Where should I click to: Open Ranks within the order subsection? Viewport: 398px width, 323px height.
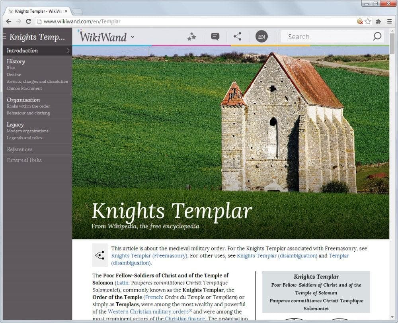tap(28, 106)
